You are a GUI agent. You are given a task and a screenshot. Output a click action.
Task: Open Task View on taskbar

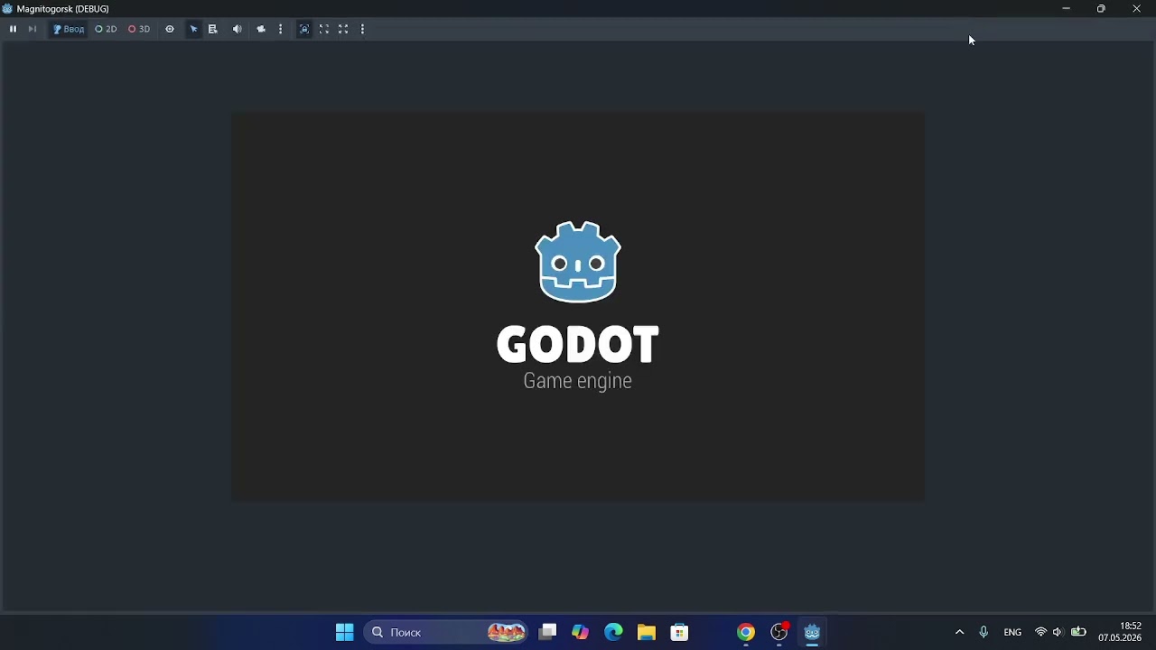coord(547,632)
